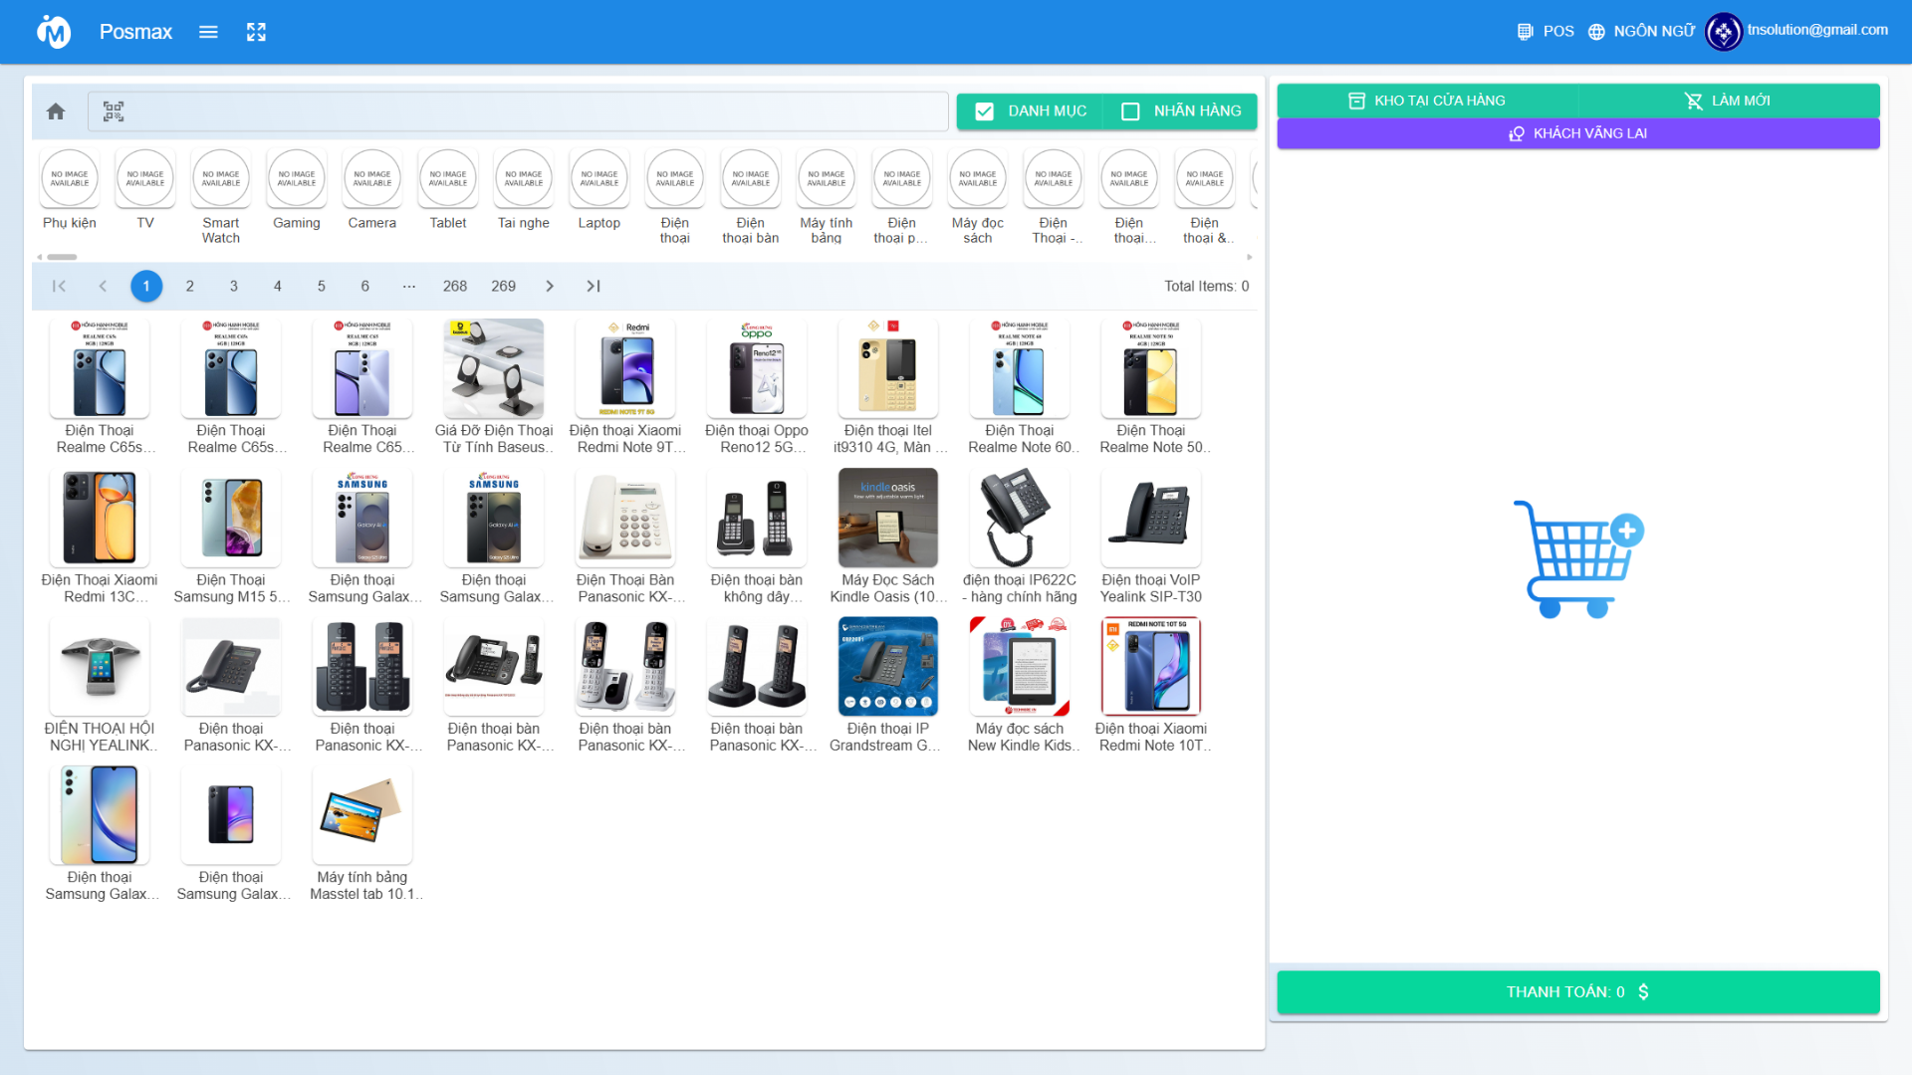This screenshot has width=1912, height=1075.
Task: Uncheck the DANH MỤC checkbox
Action: tap(984, 111)
